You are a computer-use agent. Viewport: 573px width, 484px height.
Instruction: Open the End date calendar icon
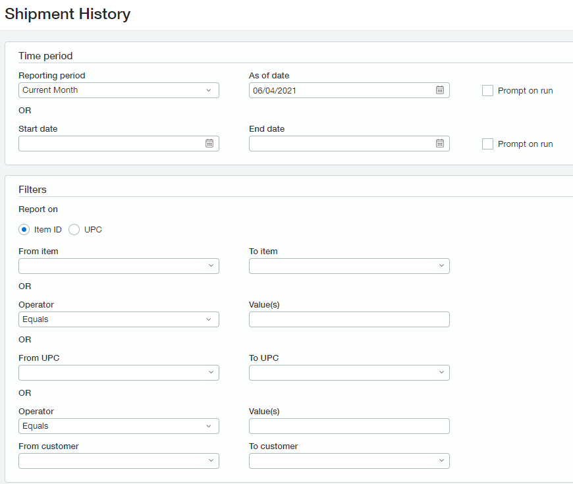[x=440, y=144]
